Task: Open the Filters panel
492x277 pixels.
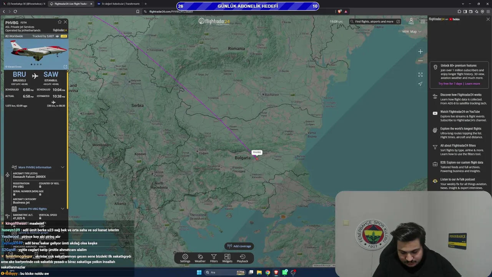Action: [x=214, y=258]
